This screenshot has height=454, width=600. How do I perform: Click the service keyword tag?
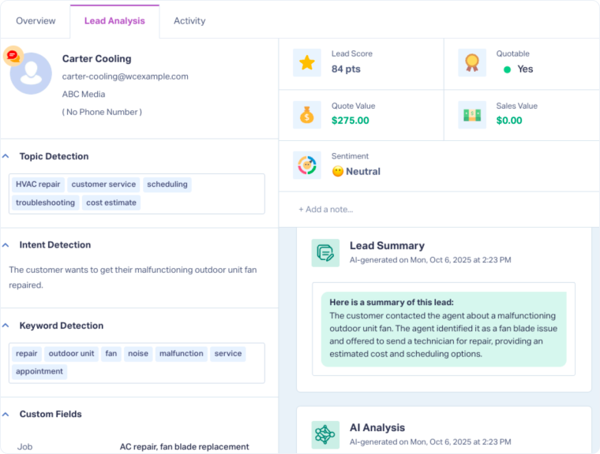227,353
